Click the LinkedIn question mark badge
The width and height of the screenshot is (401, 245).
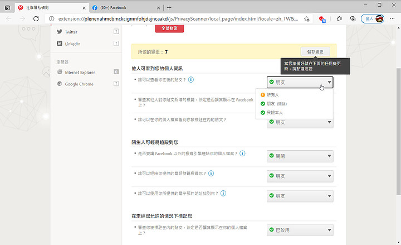coord(116,44)
